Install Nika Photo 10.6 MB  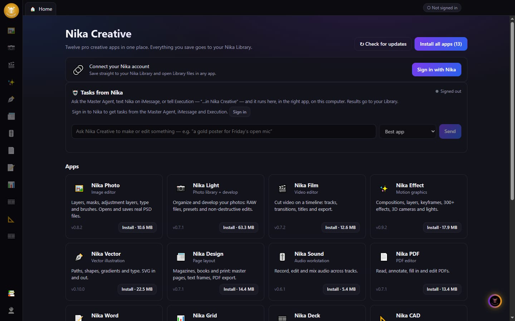point(137,228)
